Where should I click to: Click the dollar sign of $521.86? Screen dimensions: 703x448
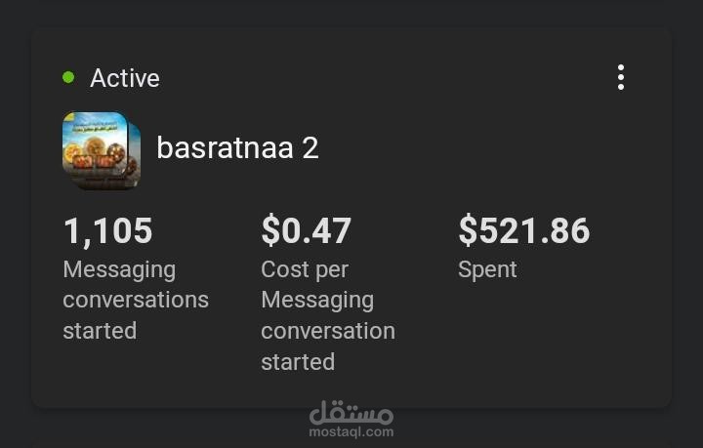coord(468,231)
